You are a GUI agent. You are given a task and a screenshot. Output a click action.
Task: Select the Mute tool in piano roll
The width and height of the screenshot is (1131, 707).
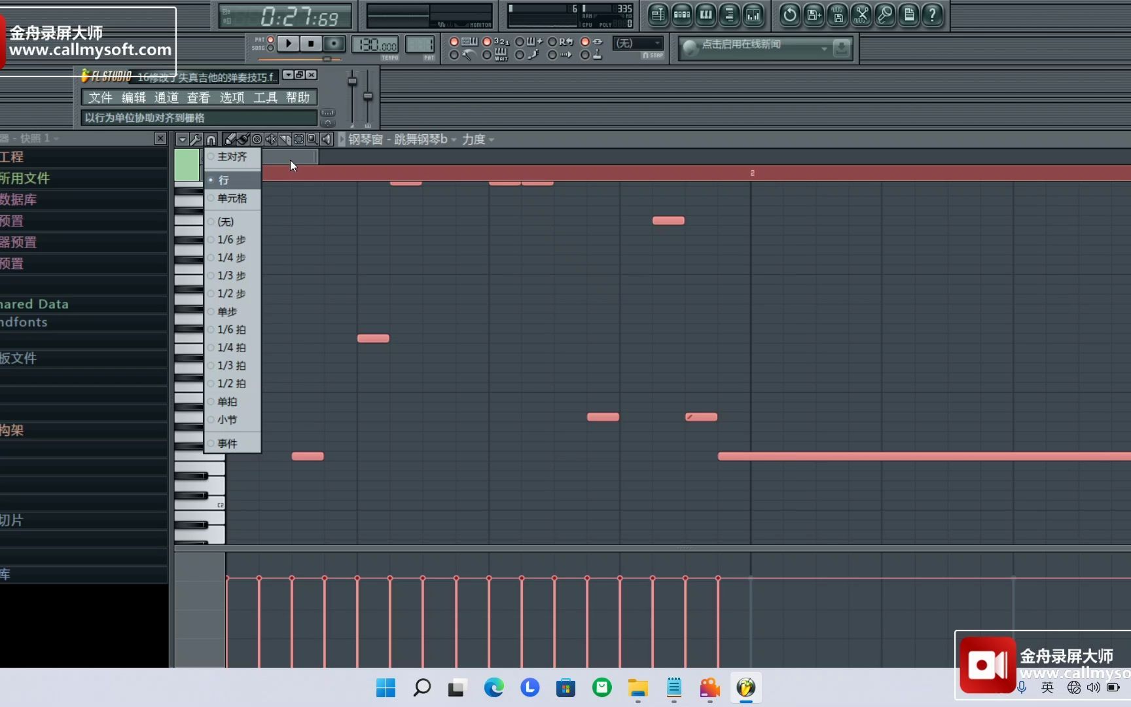click(270, 139)
